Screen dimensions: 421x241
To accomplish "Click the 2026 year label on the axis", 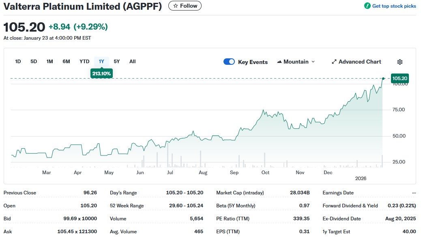I will [361, 179].
